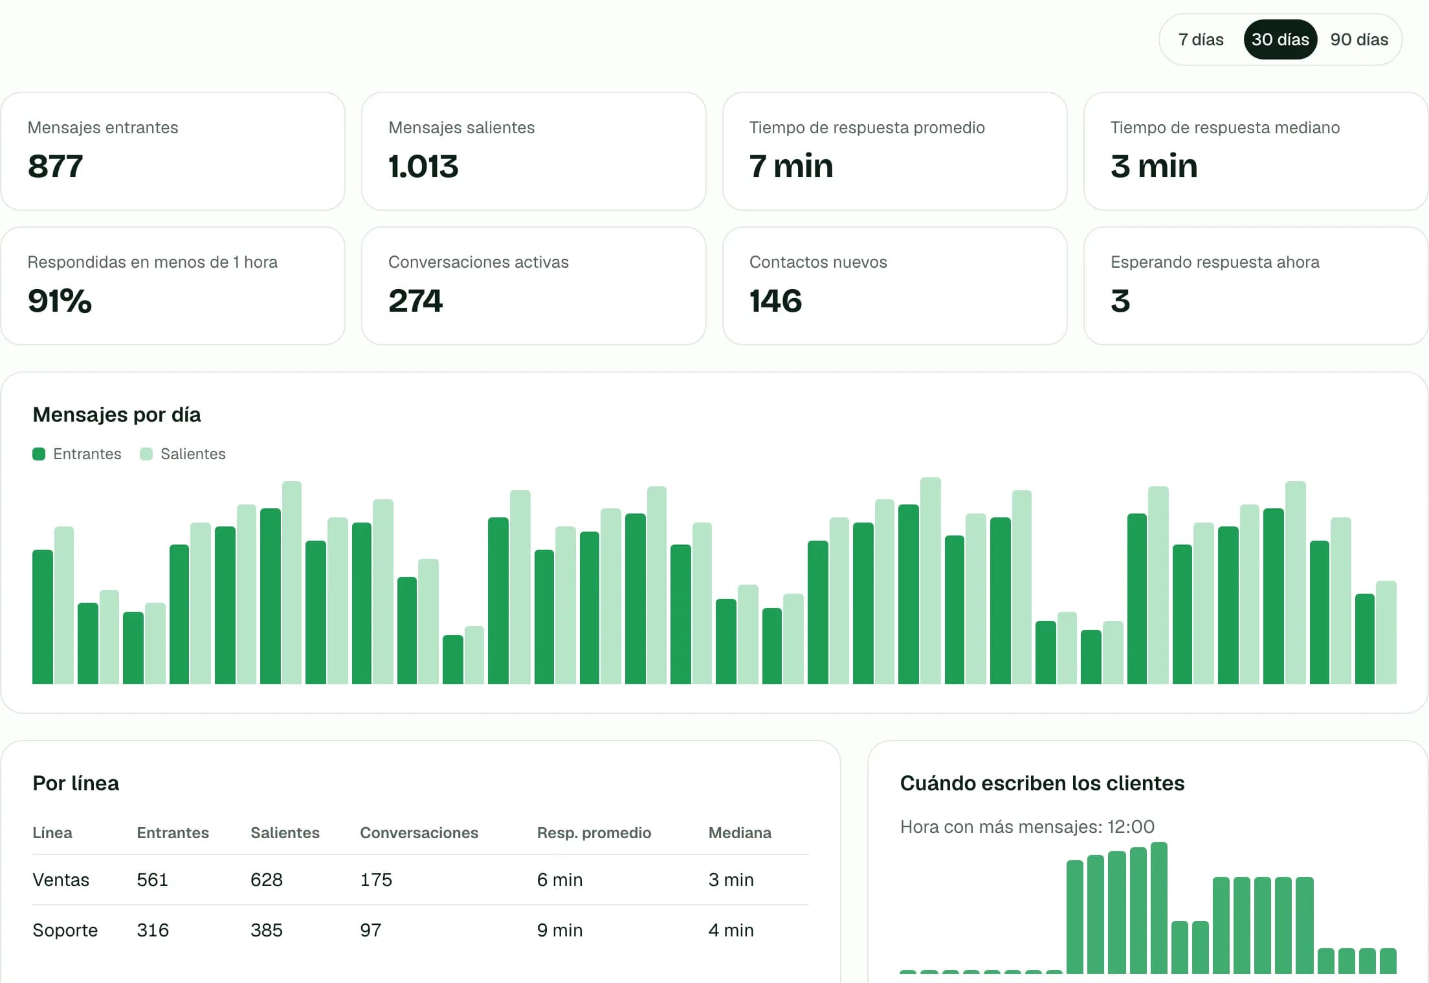Image resolution: width=1429 pixels, height=983 pixels.
Task: Switch the period to 7 días
Action: click(x=1201, y=39)
